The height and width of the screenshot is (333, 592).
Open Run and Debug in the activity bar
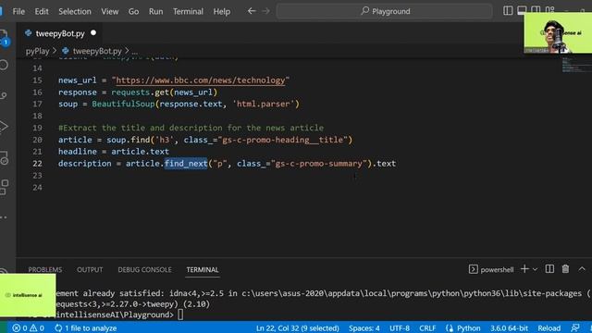tap(4, 126)
